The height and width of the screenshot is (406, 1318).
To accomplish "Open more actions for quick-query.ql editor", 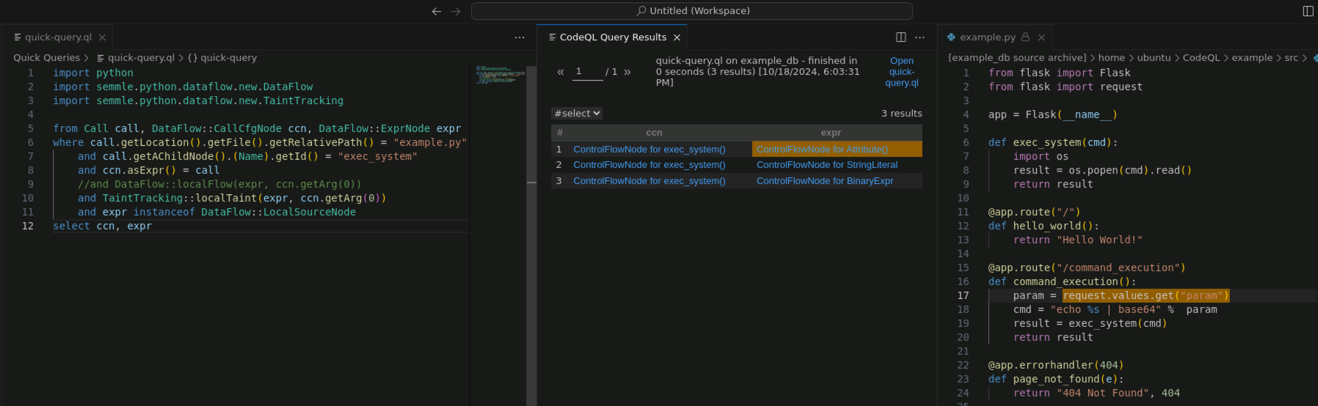I will click(x=520, y=37).
